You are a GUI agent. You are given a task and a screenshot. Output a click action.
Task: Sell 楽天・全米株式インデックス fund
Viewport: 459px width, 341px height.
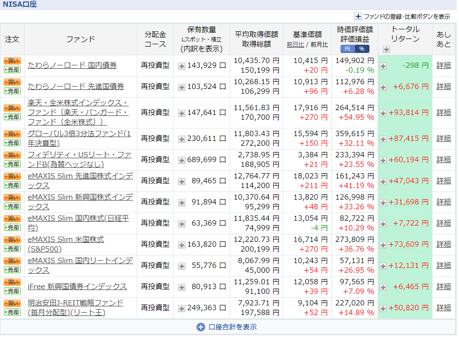(x=12, y=117)
